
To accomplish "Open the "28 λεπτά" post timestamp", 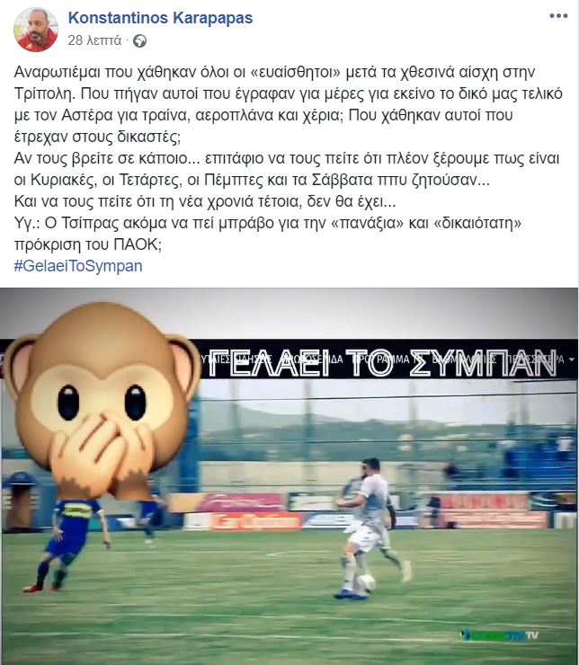I will tap(94, 40).
